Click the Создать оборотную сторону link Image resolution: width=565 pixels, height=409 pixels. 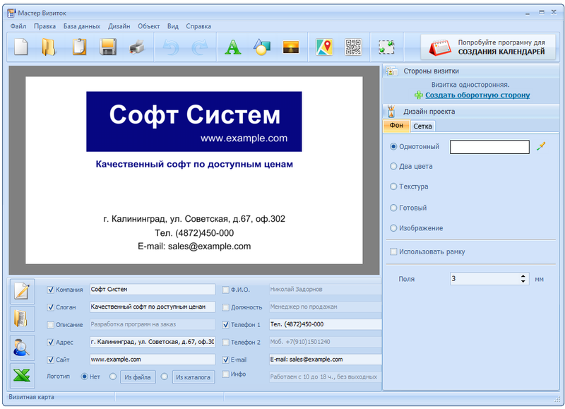click(477, 95)
